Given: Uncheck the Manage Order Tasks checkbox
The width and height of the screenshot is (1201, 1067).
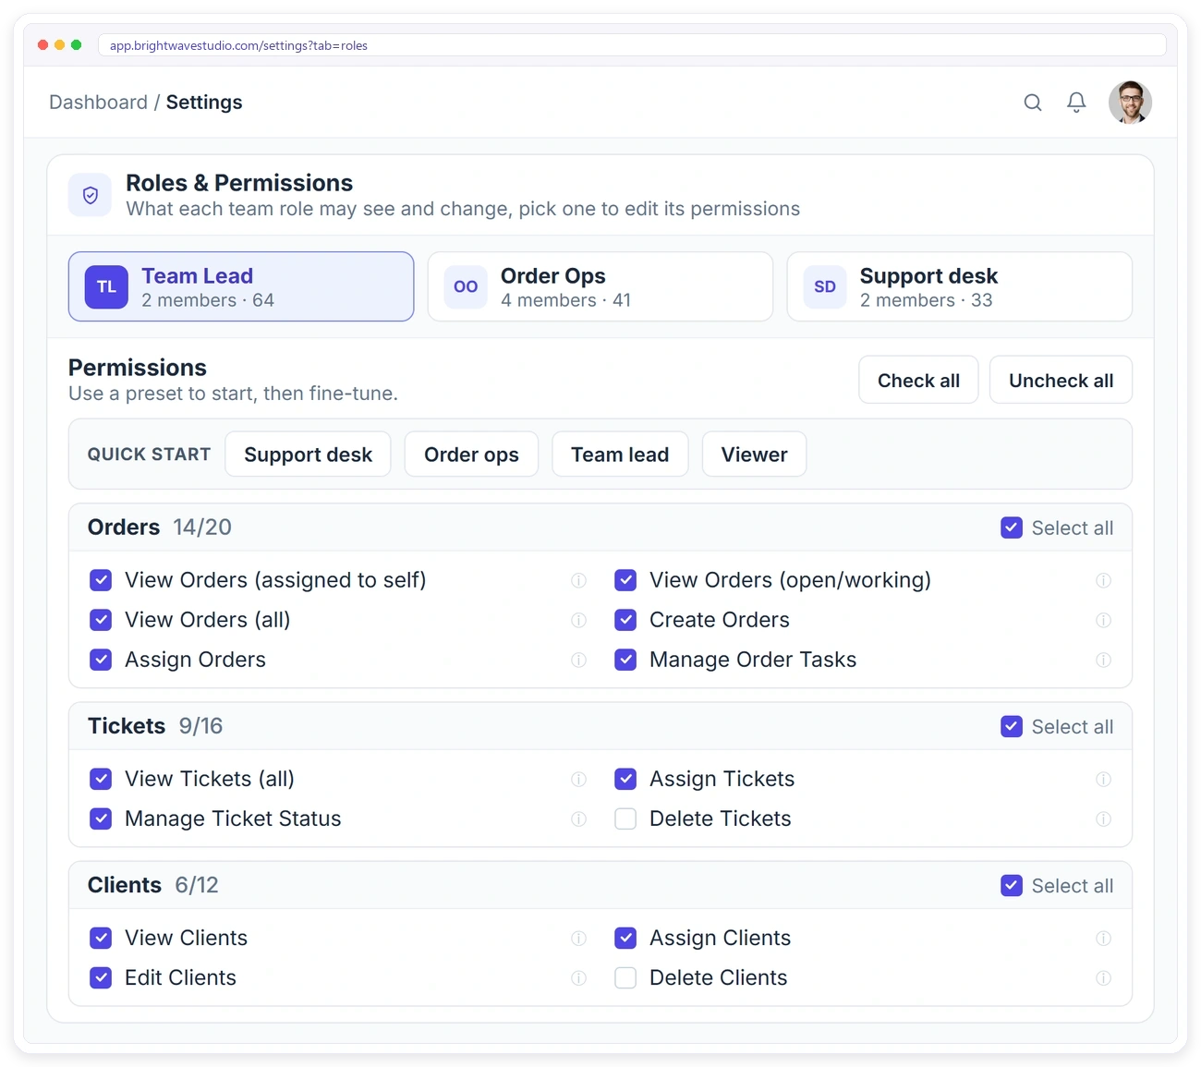Looking at the screenshot, I should 625,660.
